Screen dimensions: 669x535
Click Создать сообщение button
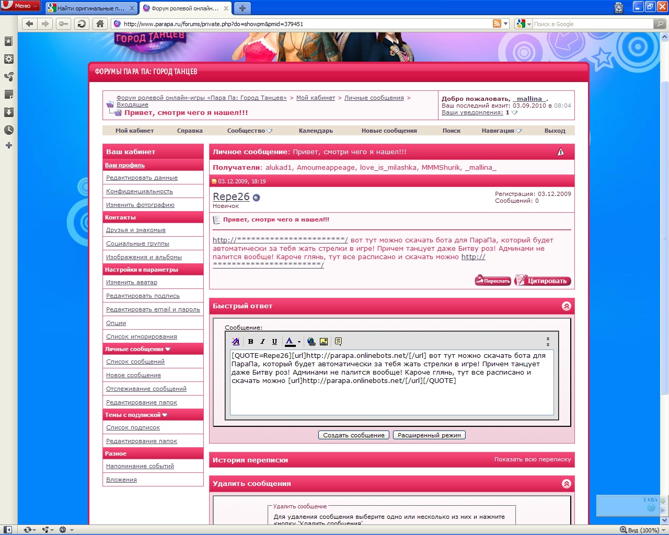pyautogui.click(x=354, y=435)
